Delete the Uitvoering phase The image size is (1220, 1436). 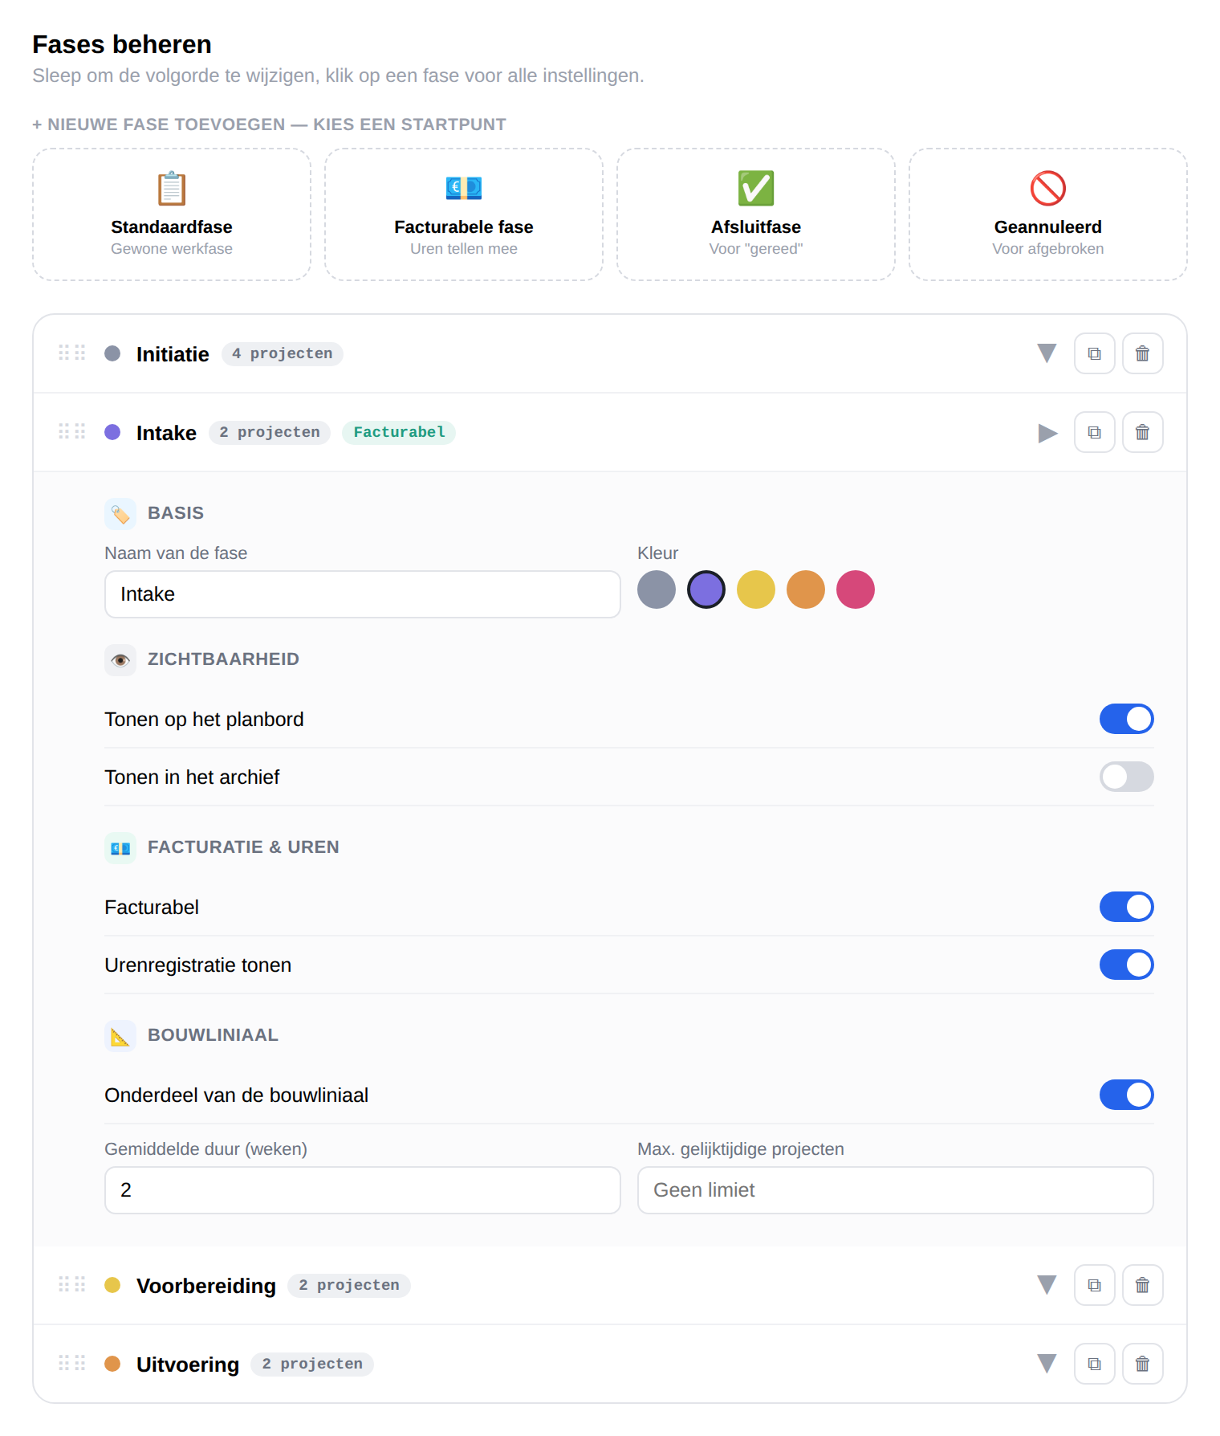point(1142,1364)
